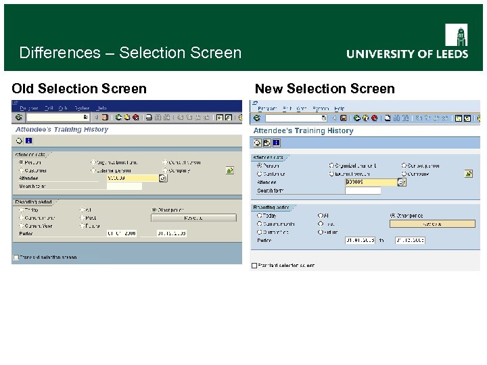Open Help menu in new screen

(x=339, y=109)
